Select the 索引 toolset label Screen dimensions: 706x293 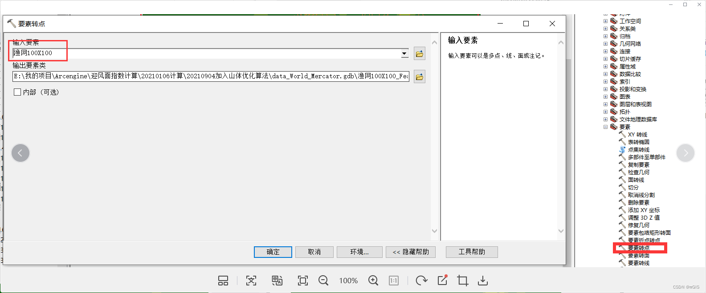coord(625,82)
